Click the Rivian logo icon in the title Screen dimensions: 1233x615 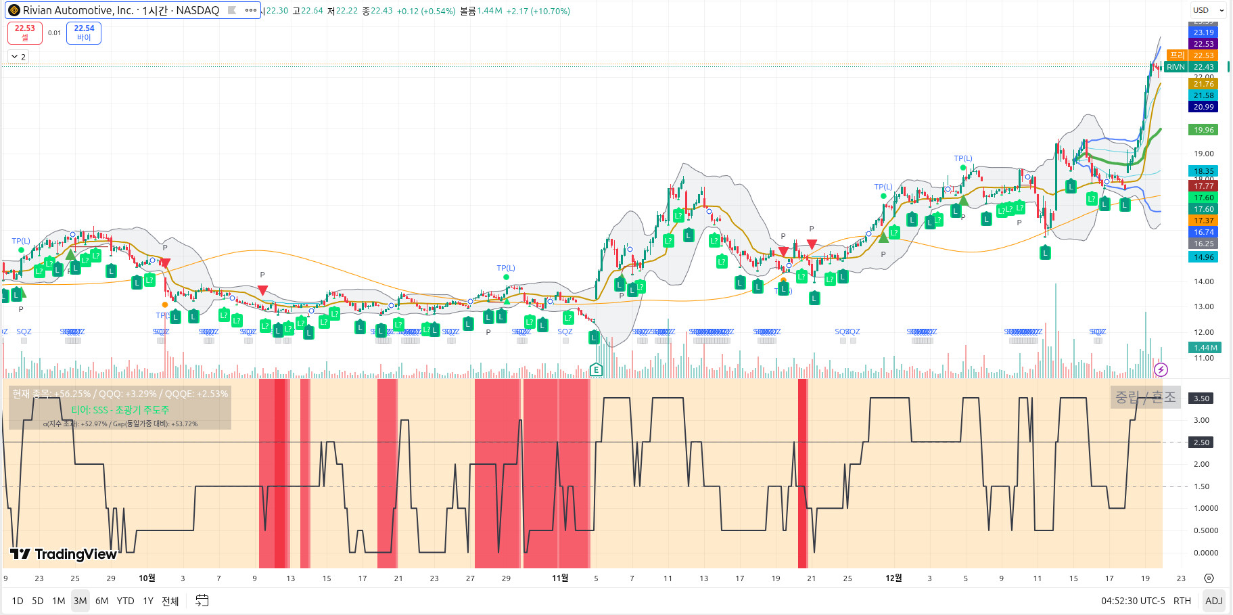coord(14,10)
